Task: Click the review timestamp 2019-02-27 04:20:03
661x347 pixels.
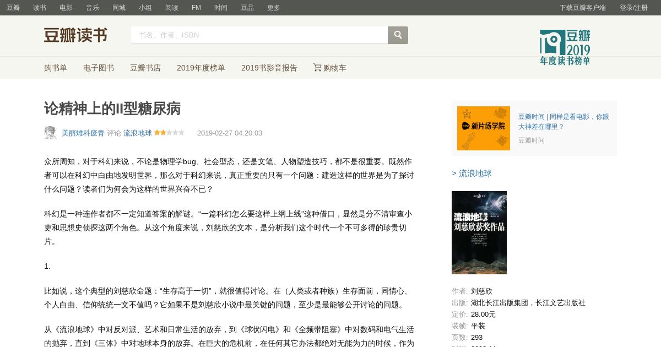Action: (x=230, y=133)
